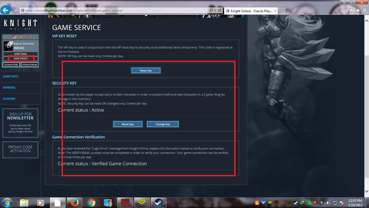Open browser Home icon

tap(351, 10)
